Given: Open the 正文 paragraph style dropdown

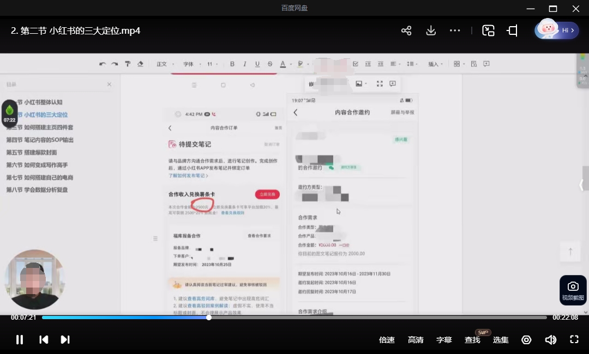Looking at the screenshot, I should [x=165, y=64].
